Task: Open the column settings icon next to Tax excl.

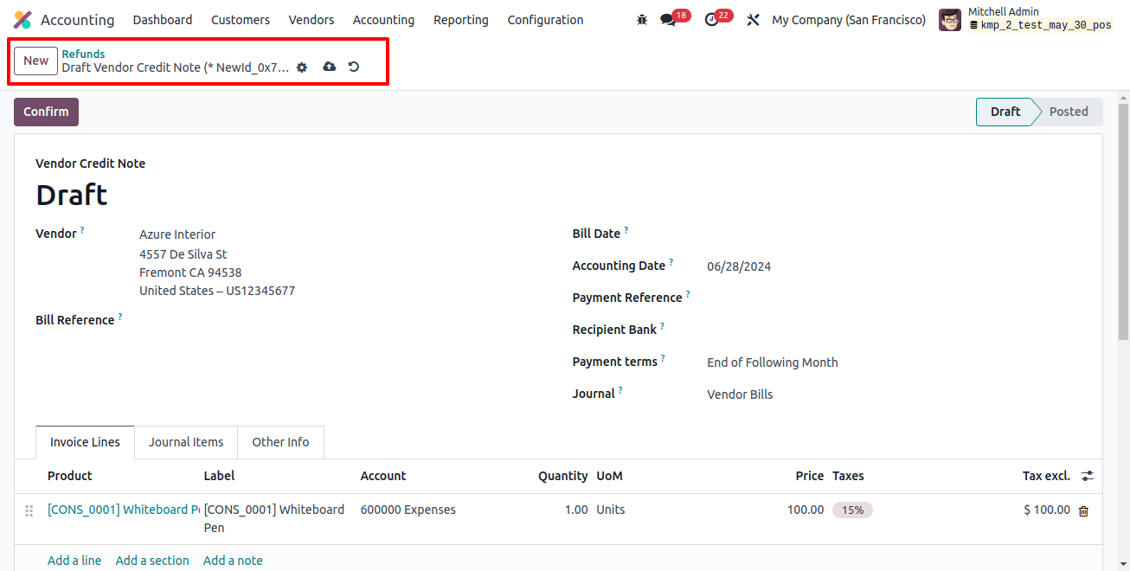Action: [1088, 476]
